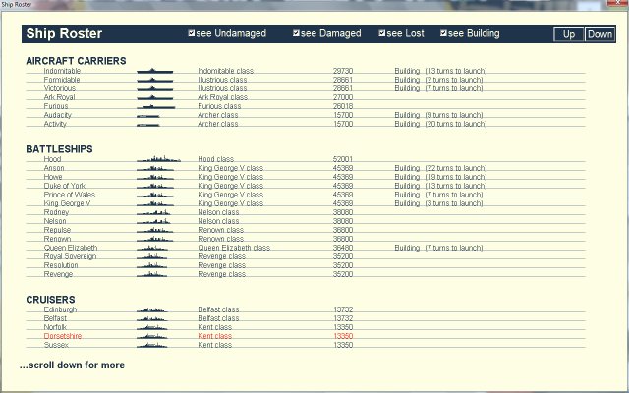Viewport: 629px width, 393px height.
Task: Uncheck the see Undamaged checkbox
Action: (x=192, y=34)
